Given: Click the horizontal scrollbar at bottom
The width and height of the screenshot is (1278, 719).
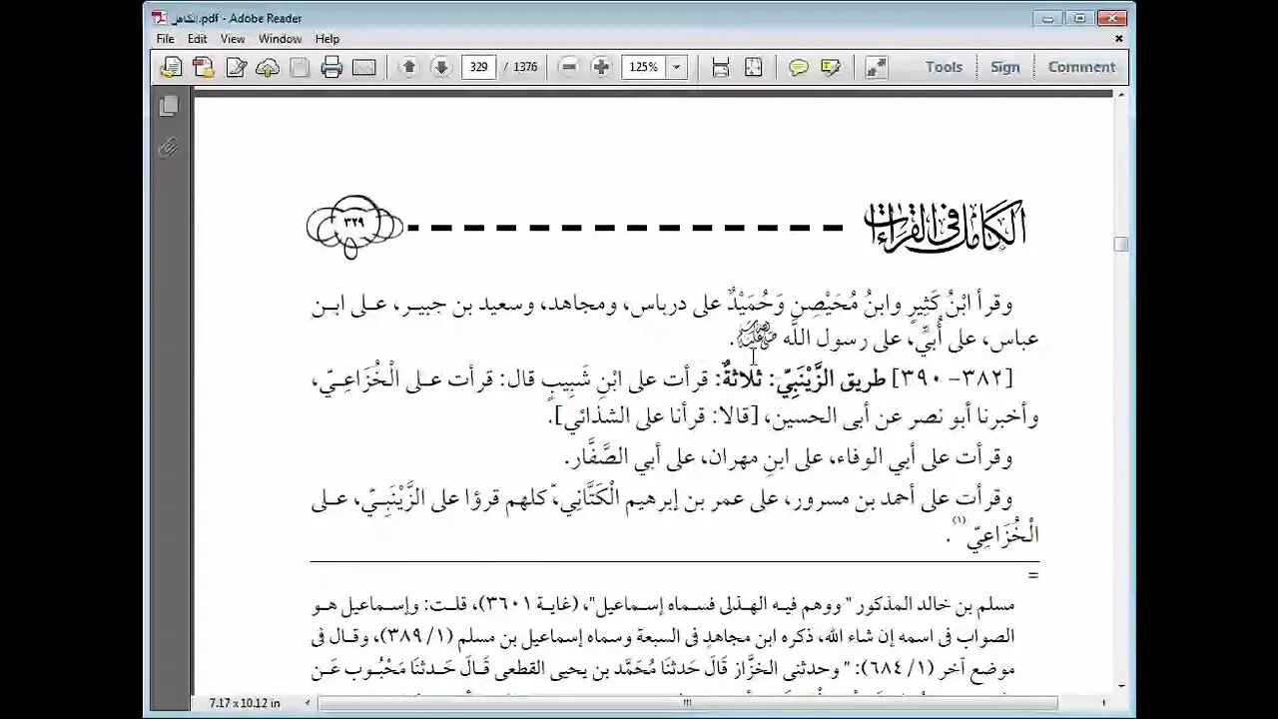Looking at the screenshot, I should pos(688,702).
